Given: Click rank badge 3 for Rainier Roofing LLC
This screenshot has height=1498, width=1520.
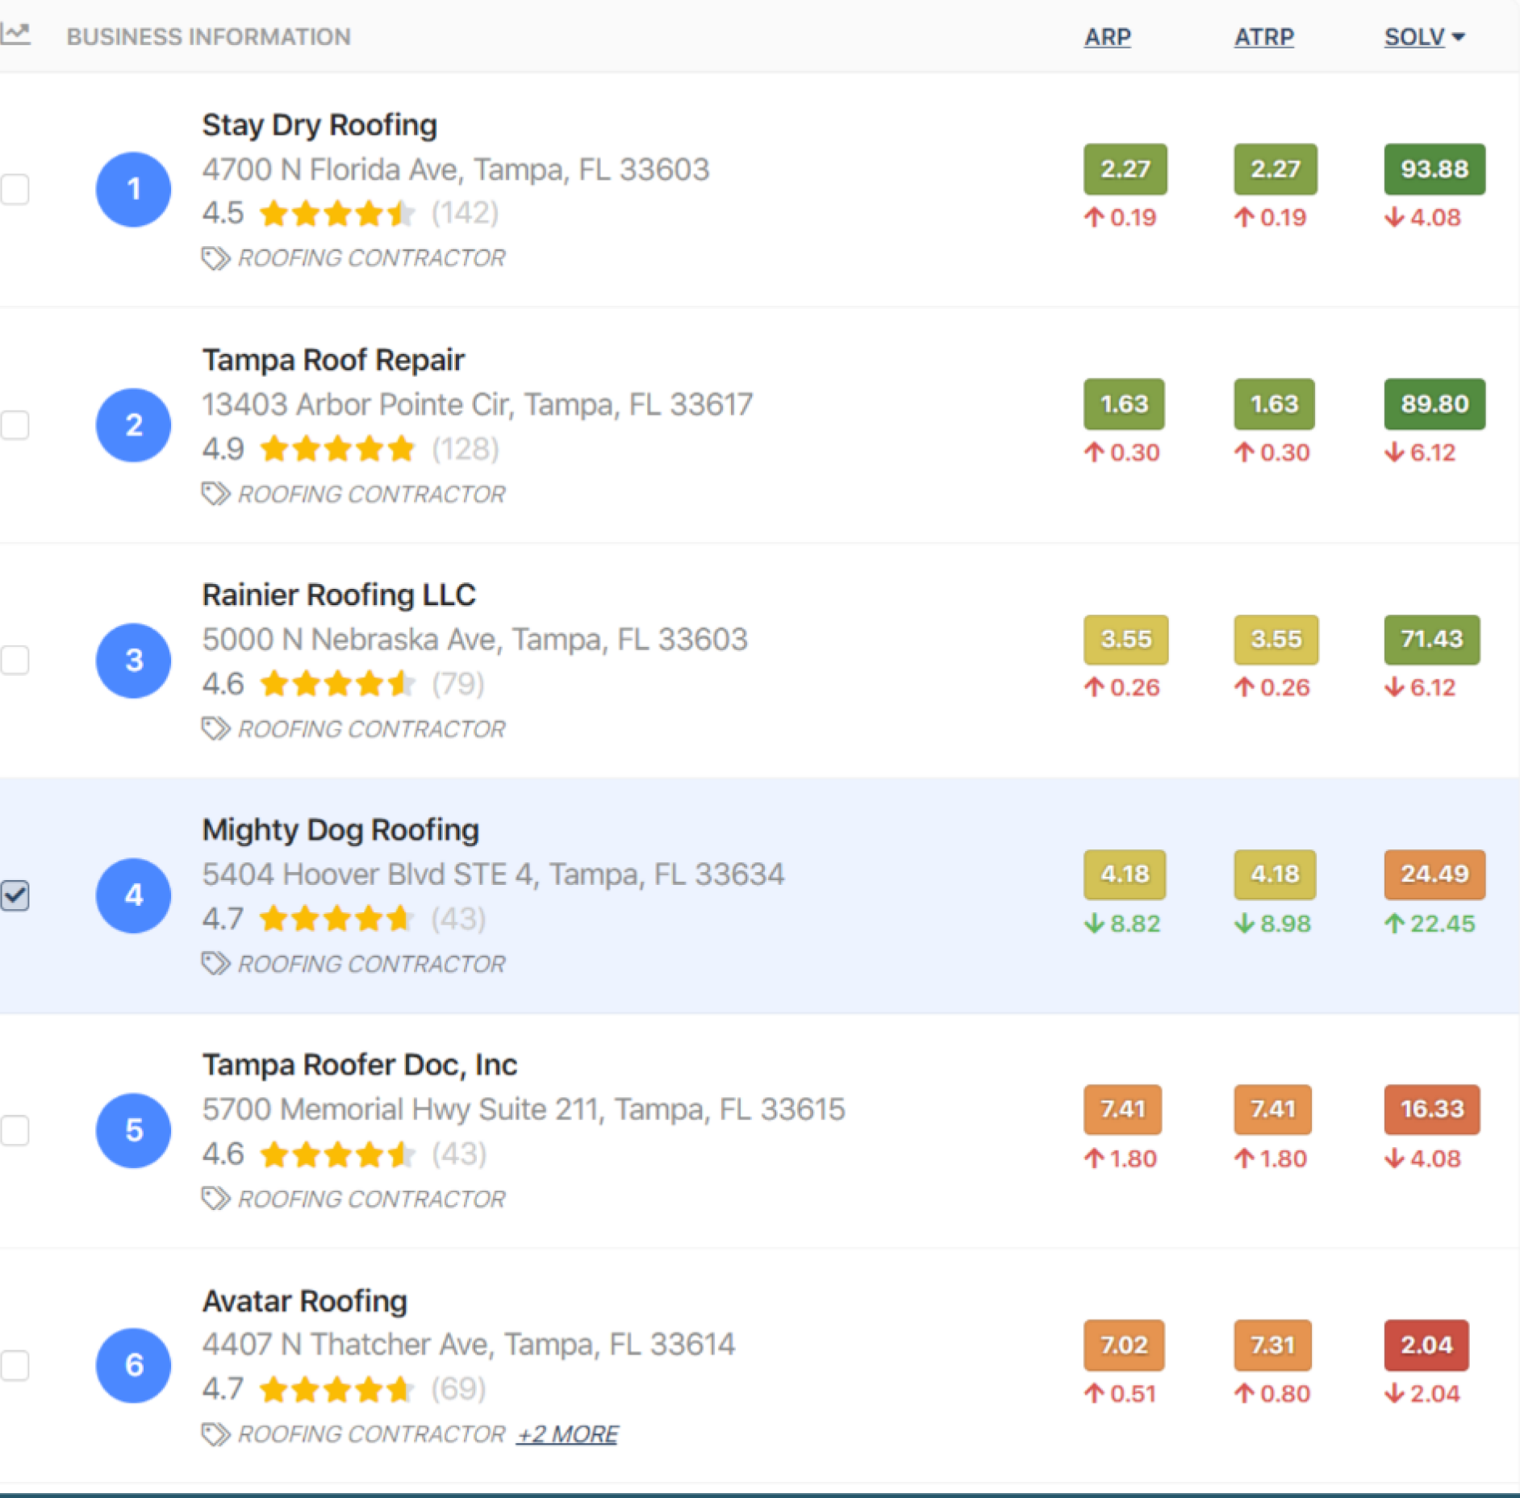Looking at the screenshot, I should (x=133, y=660).
